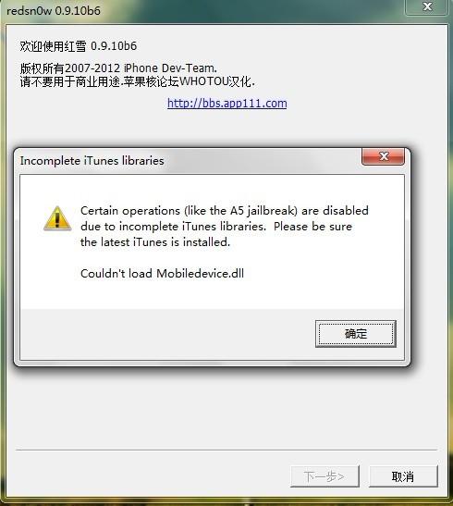
Task: Close the redsn0w 0.9.10b6 window
Action: pos(427,6)
